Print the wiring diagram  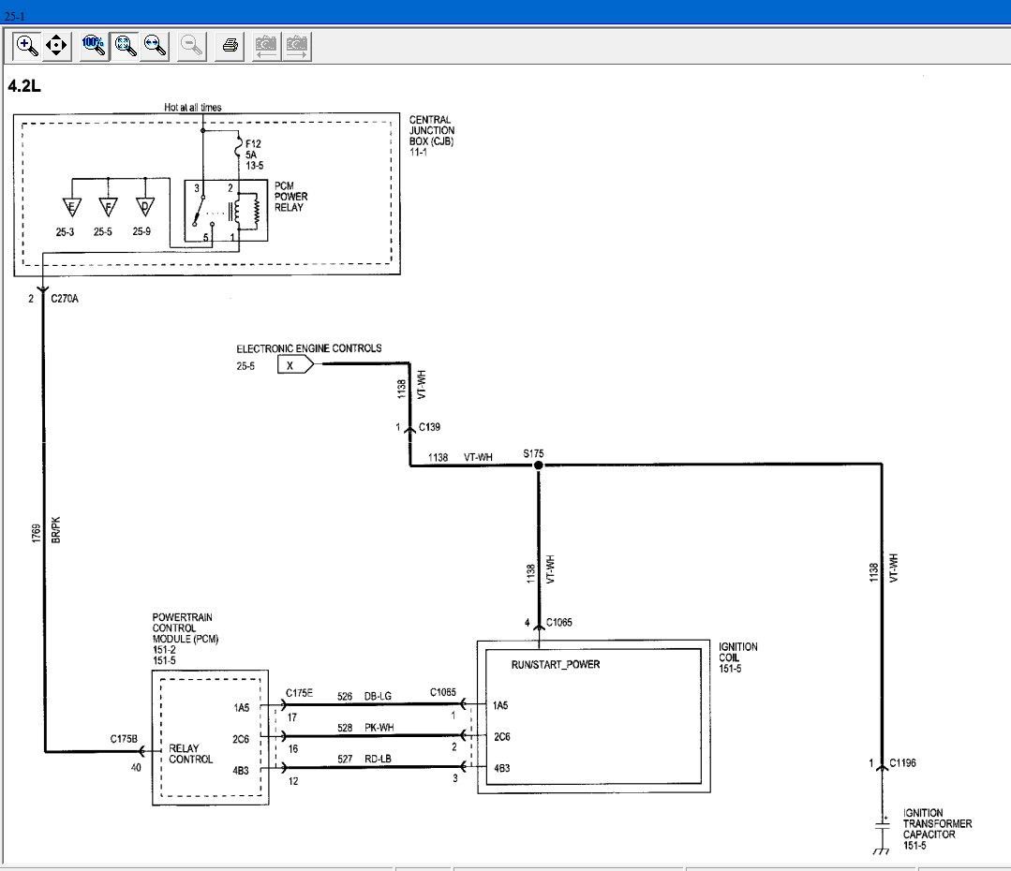point(230,45)
